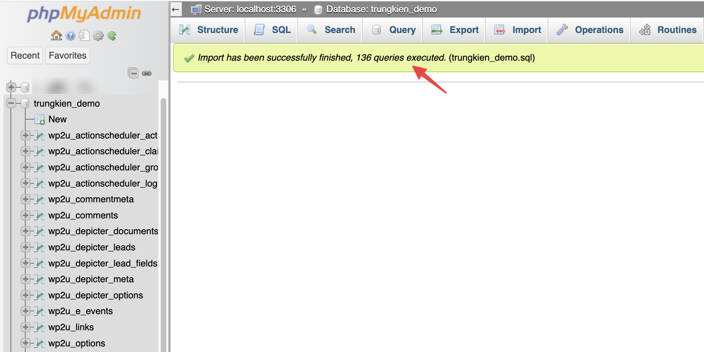Image resolution: width=704 pixels, height=352 pixels.
Task: Click table icon beside wp2u_options
Action: pyautogui.click(x=39, y=343)
